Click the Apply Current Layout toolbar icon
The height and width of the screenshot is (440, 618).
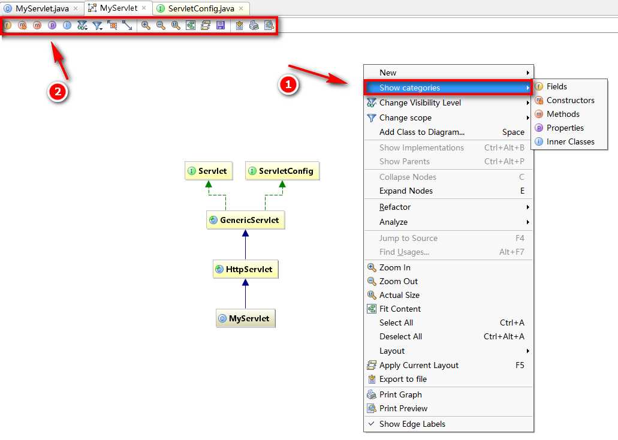coord(206,26)
